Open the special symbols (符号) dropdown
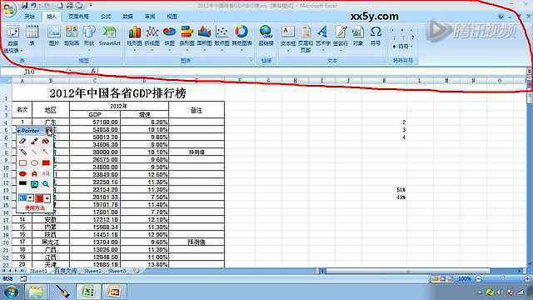533x300 pixels. click(x=403, y=47)
